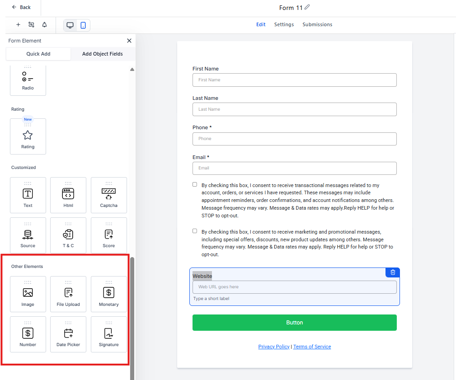
Task: Add the Signature element to form
Action: click(108, 334)
